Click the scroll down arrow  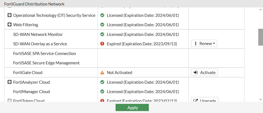pyautogui.click(x=261, y=99)
